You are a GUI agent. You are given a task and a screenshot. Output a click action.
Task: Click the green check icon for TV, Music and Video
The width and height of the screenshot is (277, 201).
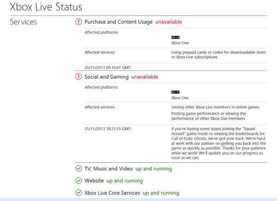pyautogui.click(x=79, y=169)
